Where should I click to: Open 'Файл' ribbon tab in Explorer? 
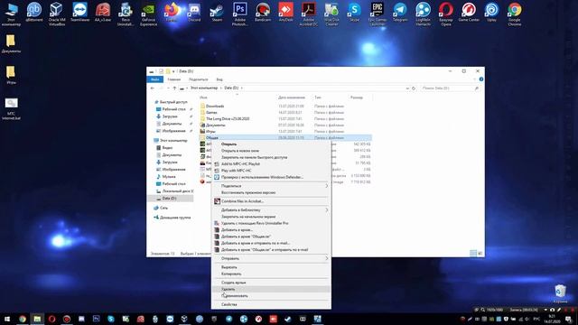[x=155, y=79]
